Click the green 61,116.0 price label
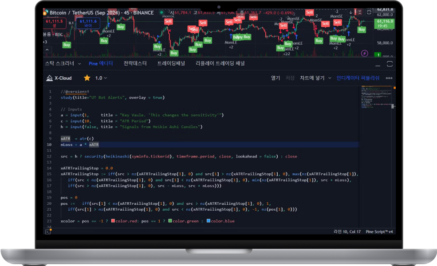Image resolution: width=437 pixels, height=266 pixels. tap(385, 23)
